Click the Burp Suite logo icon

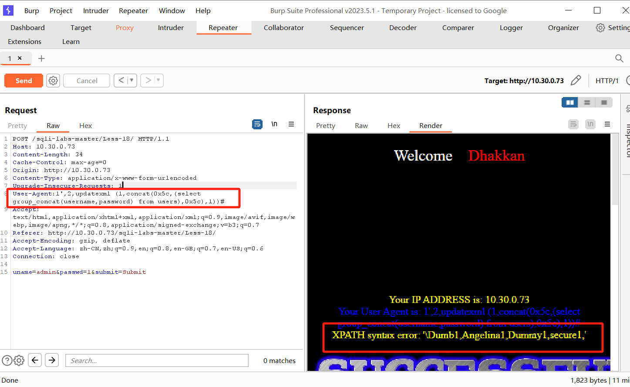(x=8, y=10)
